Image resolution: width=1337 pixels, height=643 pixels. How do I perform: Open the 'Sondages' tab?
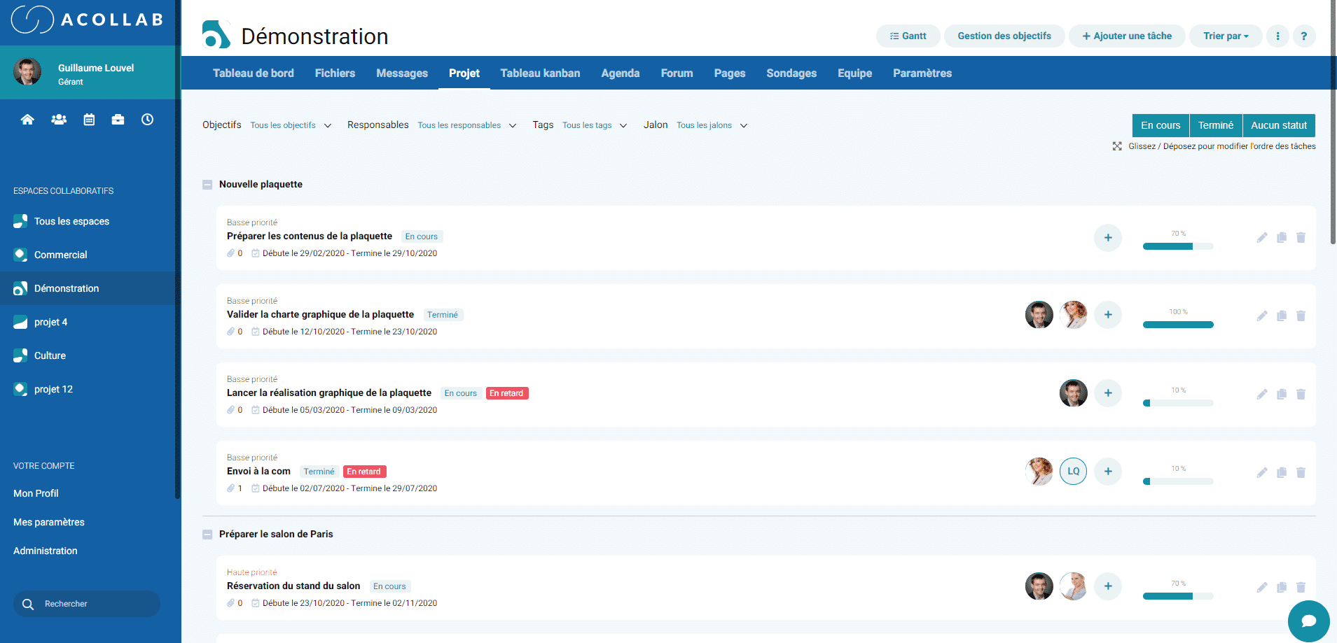791,73
